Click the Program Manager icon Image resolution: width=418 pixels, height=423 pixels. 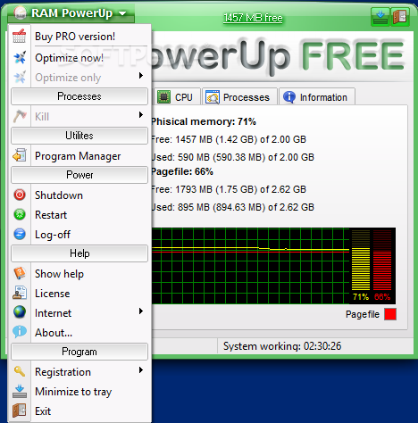point(20,155)
